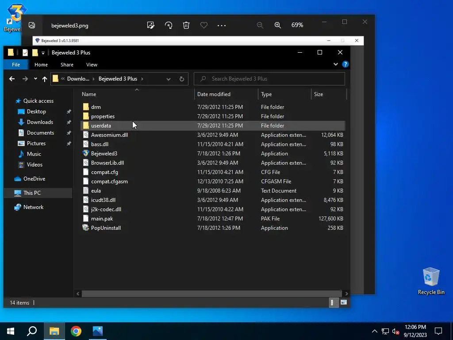
Task: Open the volume control in system tray
Action: point(395,331)
